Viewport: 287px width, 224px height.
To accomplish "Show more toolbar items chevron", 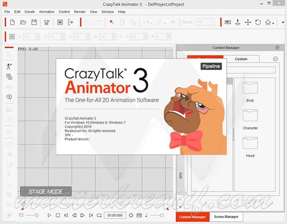I will [x=283, y=22].
